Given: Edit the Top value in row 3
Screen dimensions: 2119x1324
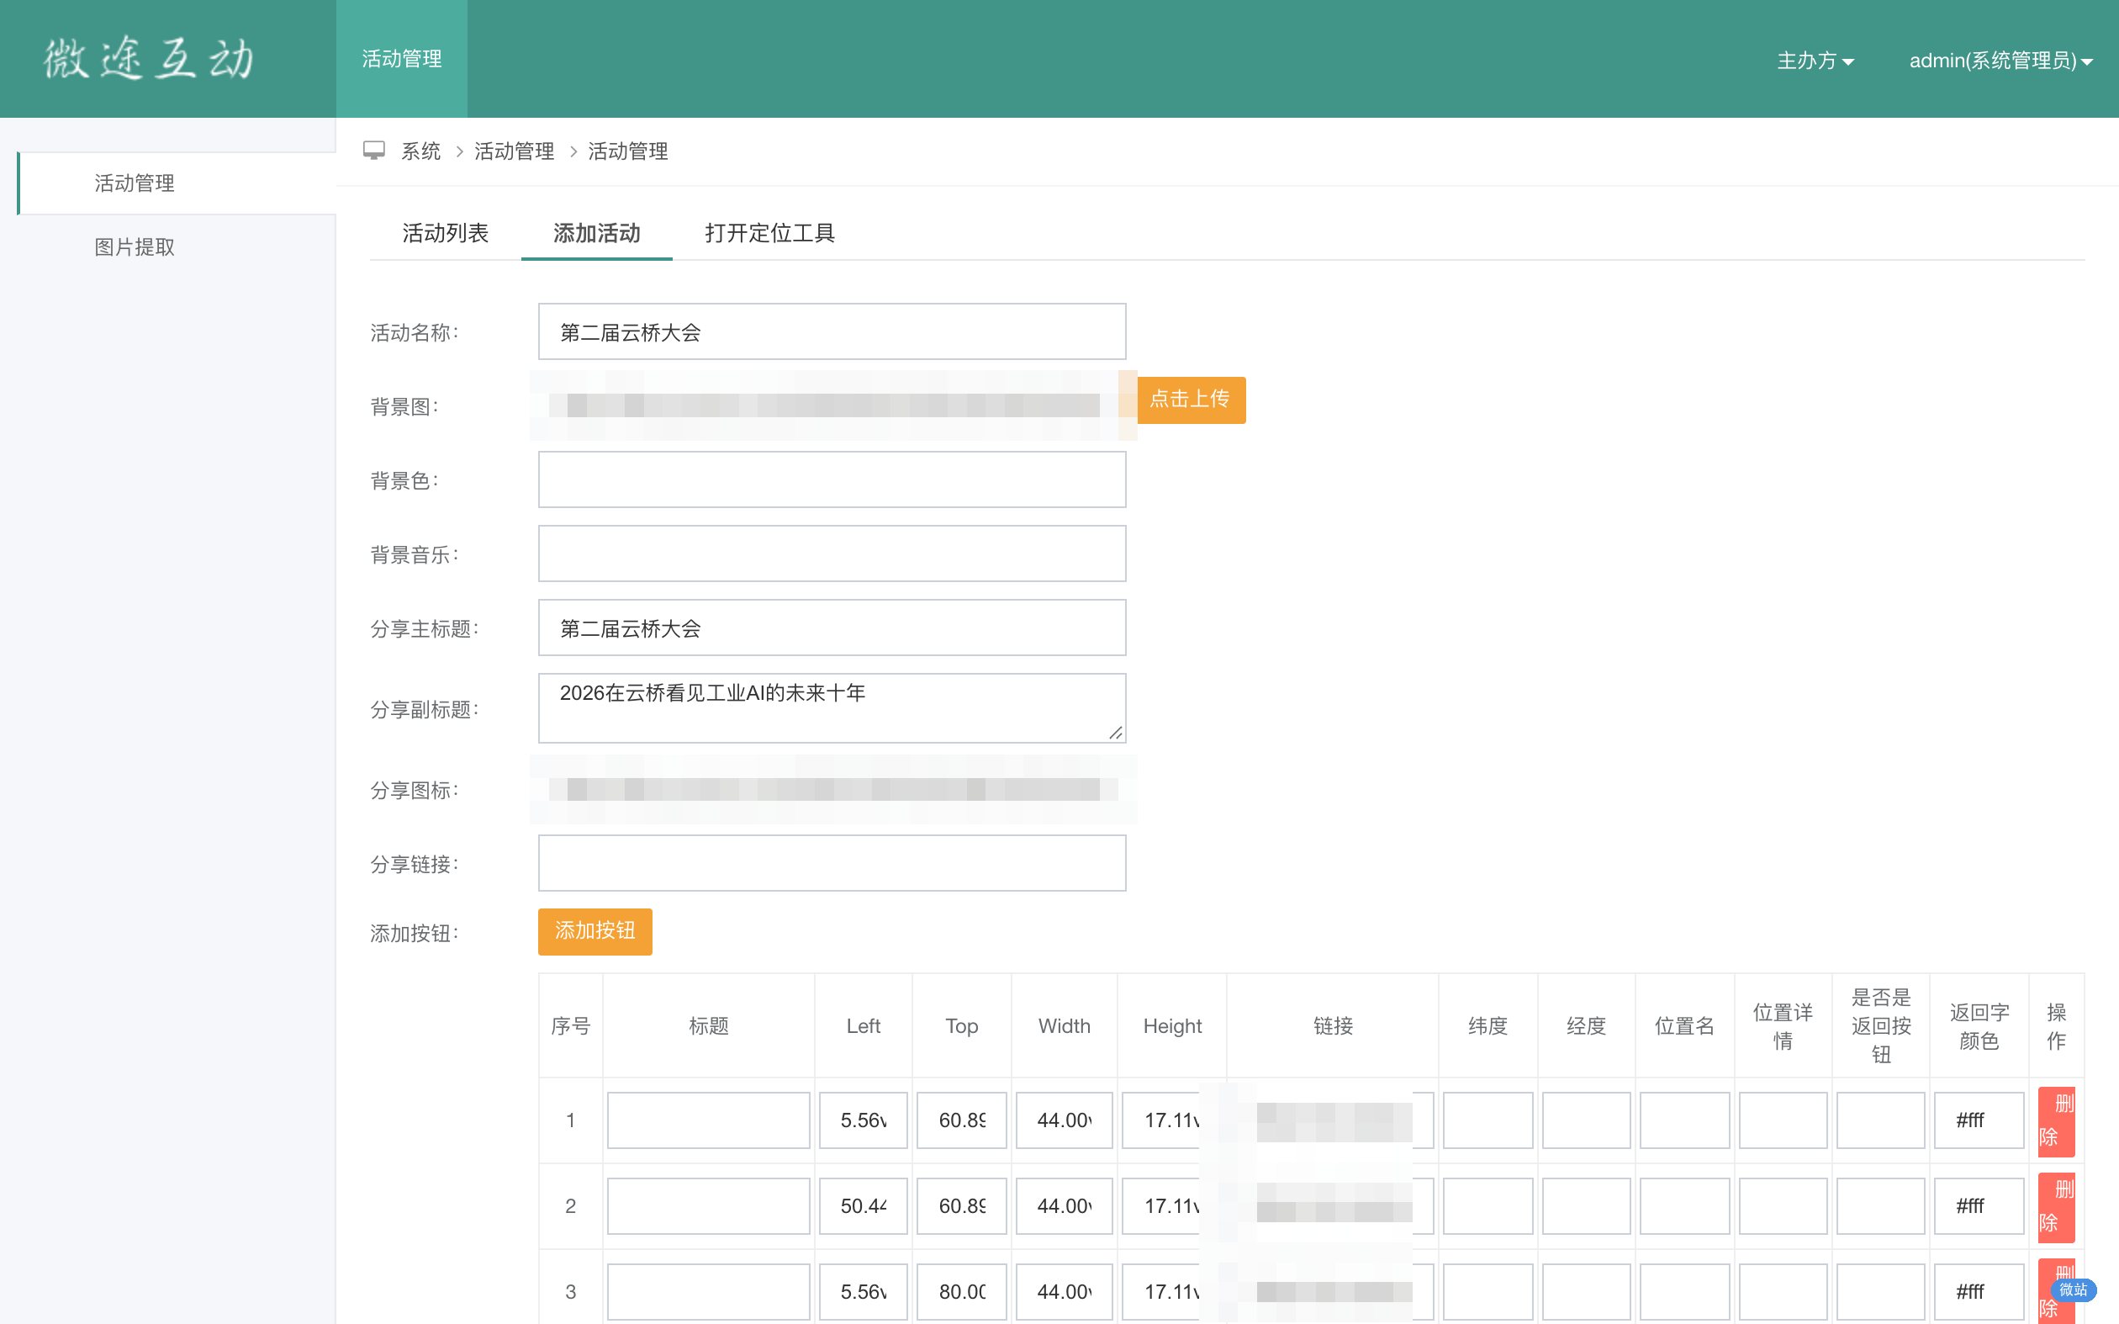Looking at the screenshot, I should pos(961,1291).
